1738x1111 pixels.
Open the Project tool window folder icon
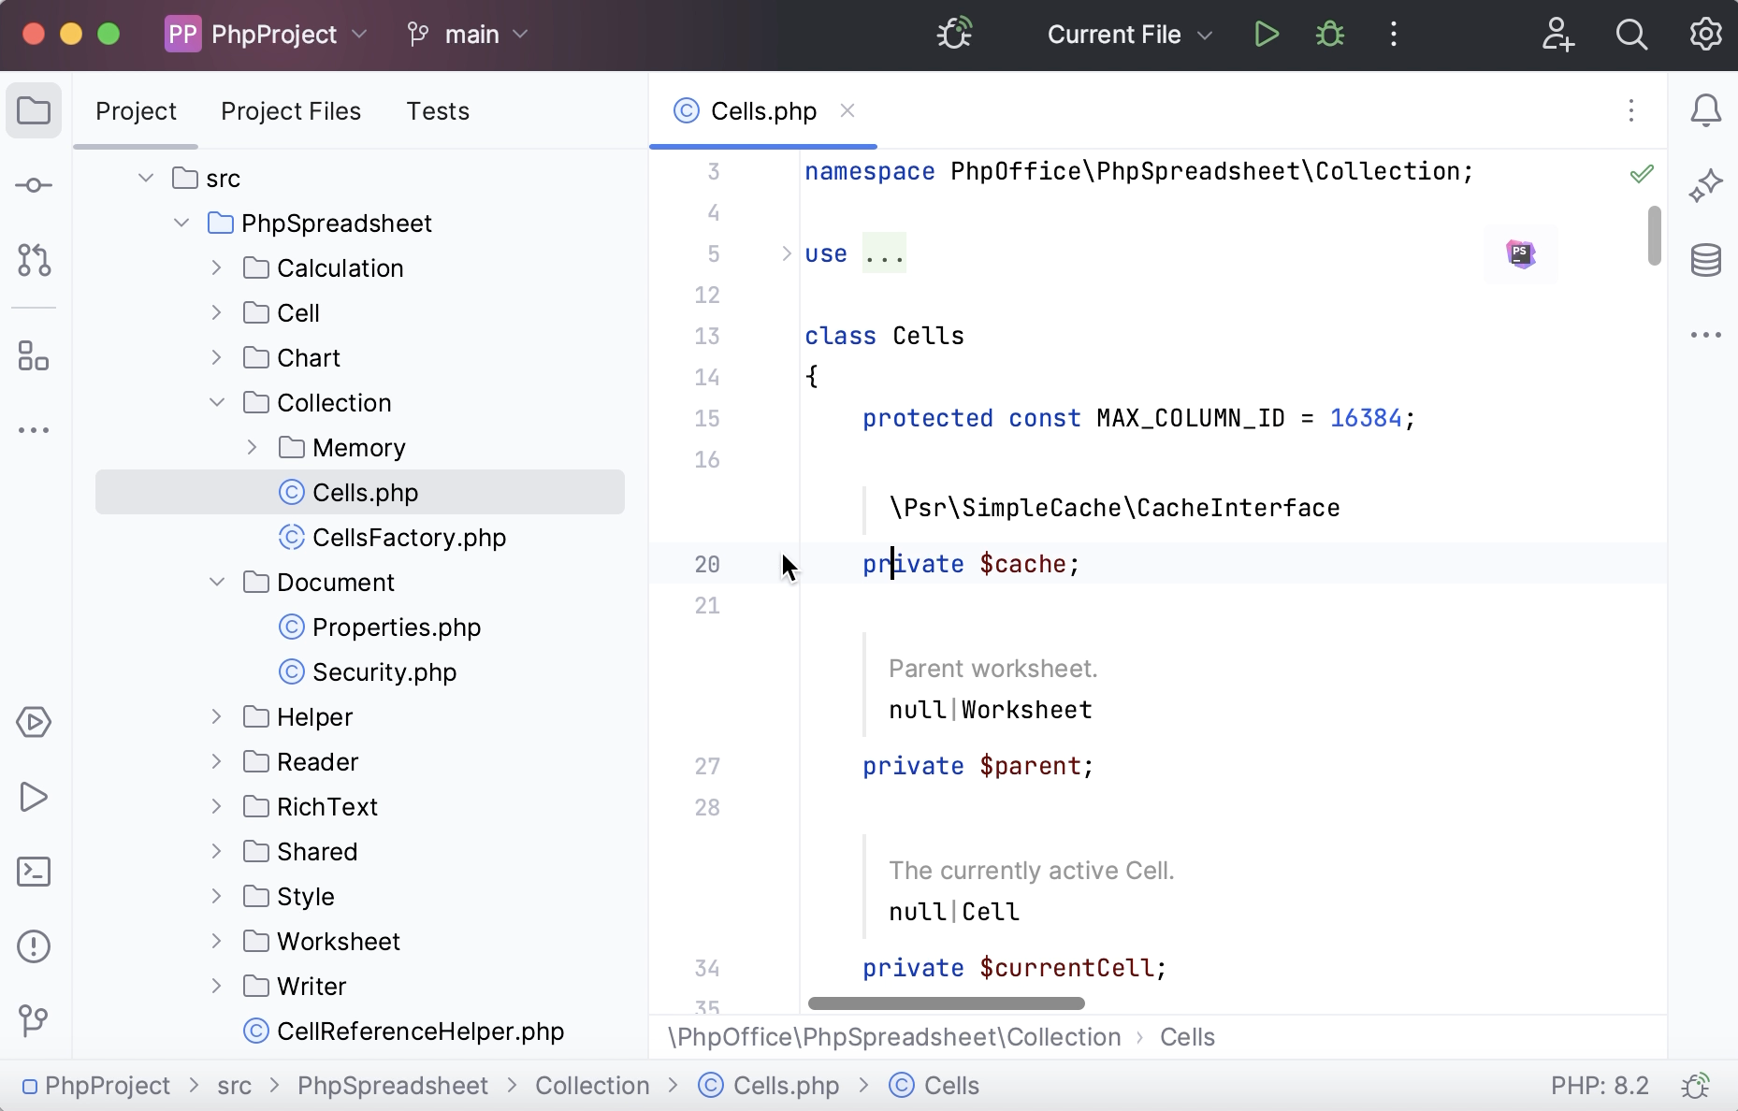[x=34, y=110]
